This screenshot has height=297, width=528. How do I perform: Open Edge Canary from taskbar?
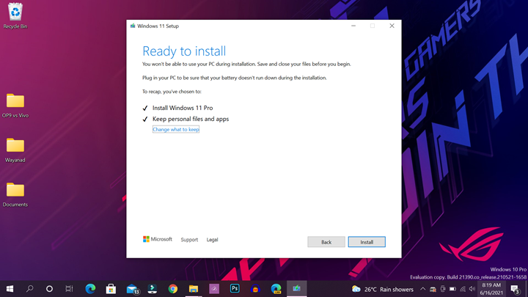[276, 289]
